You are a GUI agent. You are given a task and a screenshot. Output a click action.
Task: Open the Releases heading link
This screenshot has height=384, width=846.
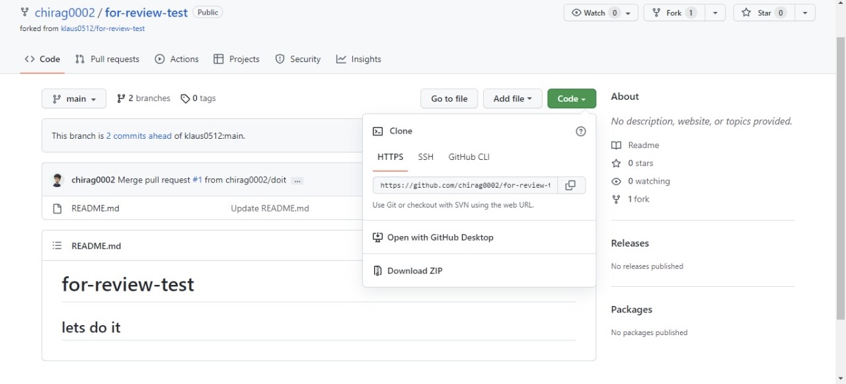(x=630, y=243)
